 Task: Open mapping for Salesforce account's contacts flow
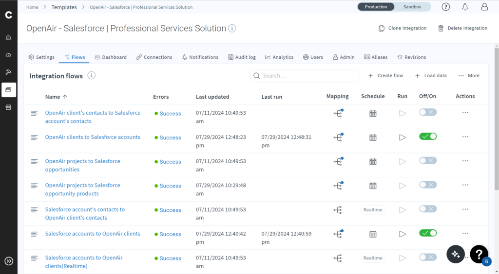point(338,209)
